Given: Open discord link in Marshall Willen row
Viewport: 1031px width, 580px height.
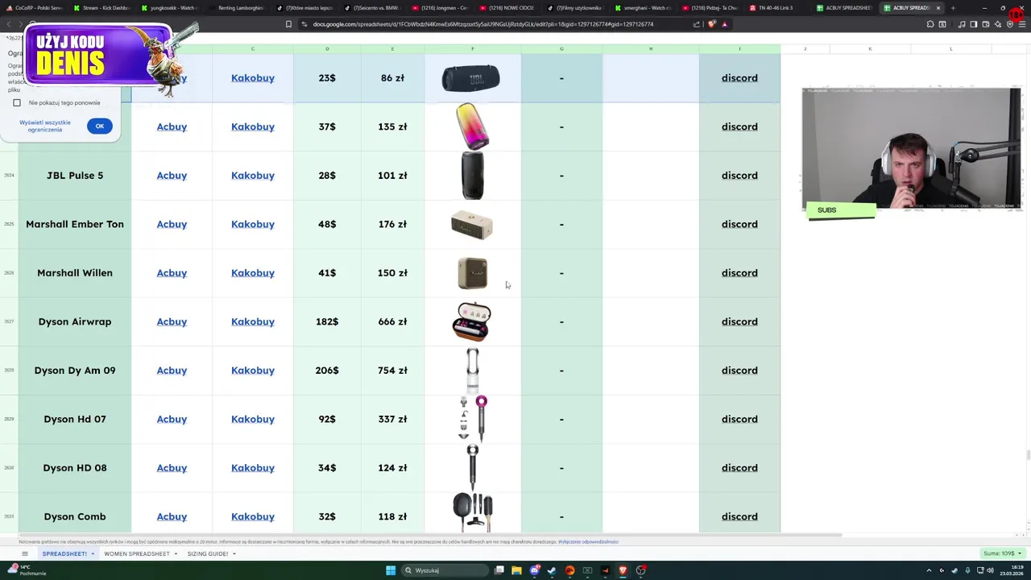Looking at the screenshot, I should pos(739,273).
